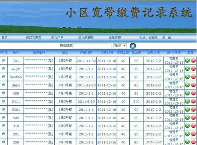
Task: Click the green icon in row 5201
Action: (x=187, y=109)
